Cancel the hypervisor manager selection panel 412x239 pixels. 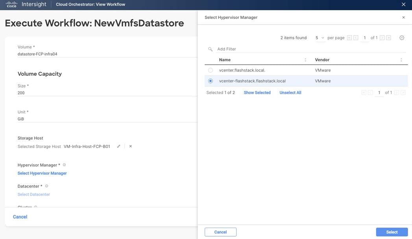pyautogui.click(x=220, y=232)
